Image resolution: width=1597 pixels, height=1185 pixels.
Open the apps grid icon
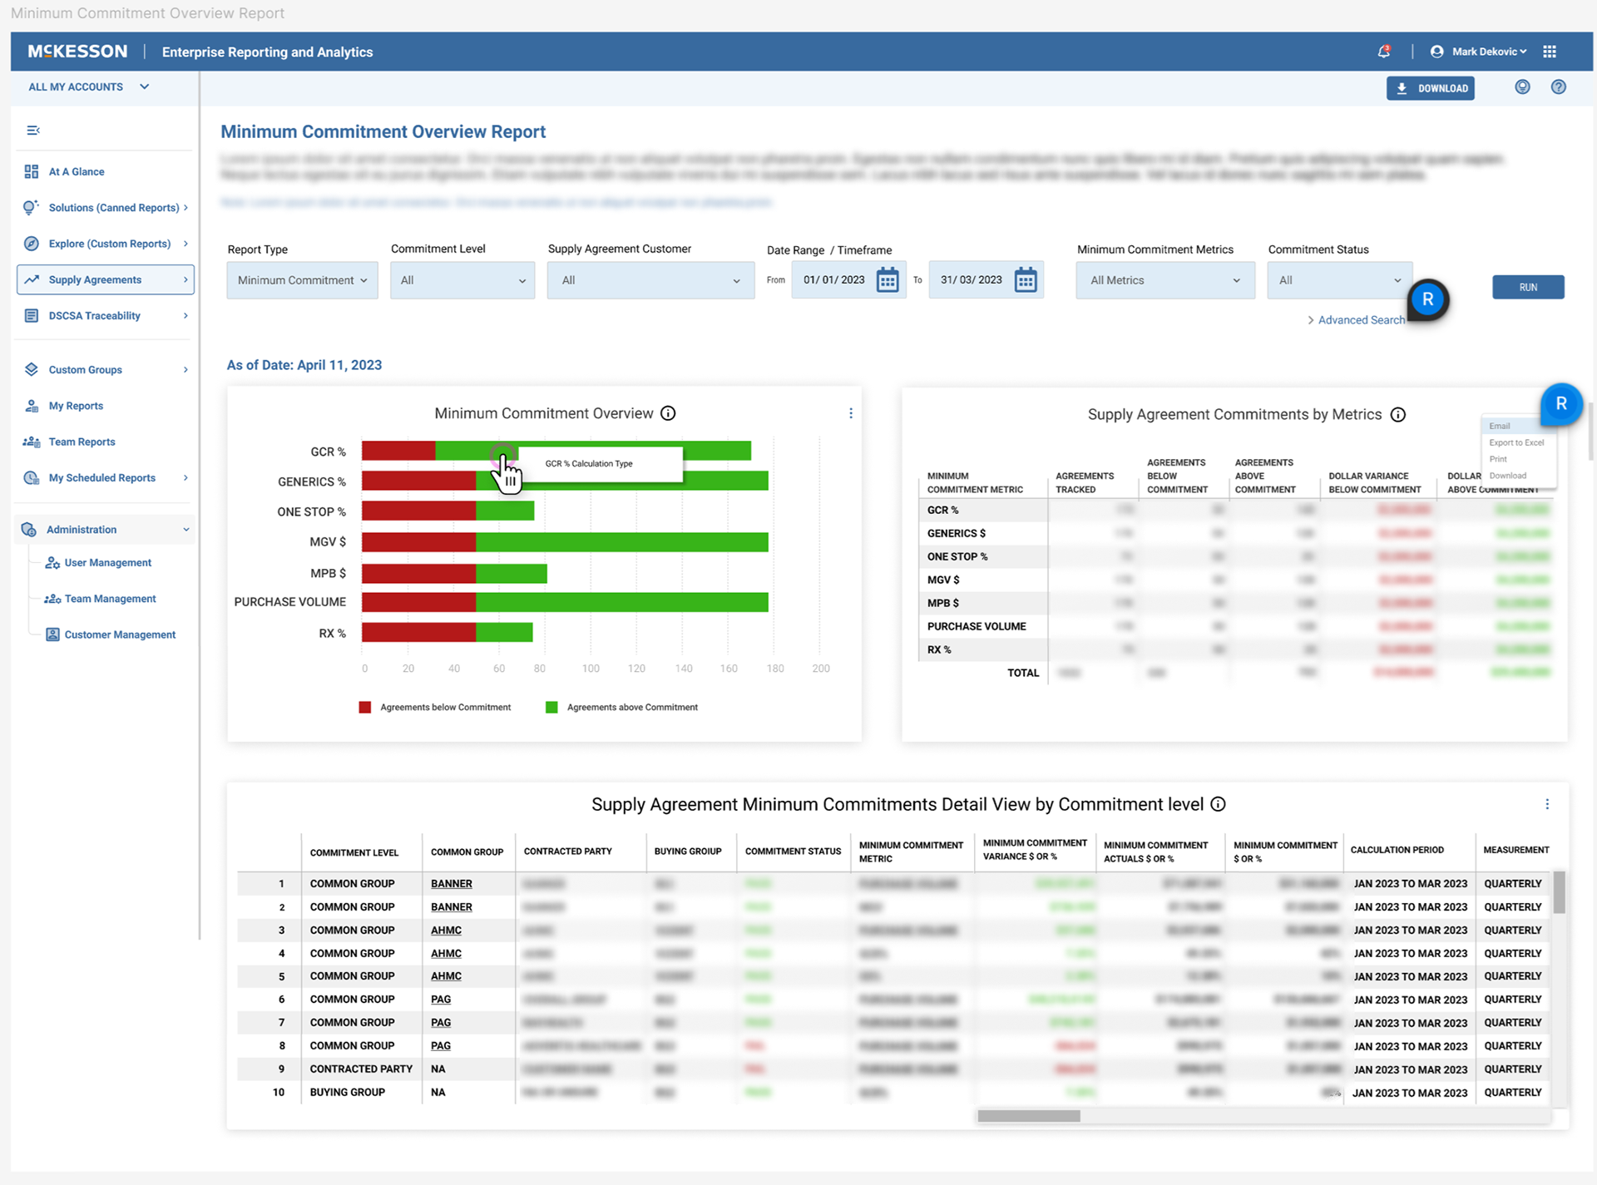coord(1550,52)
